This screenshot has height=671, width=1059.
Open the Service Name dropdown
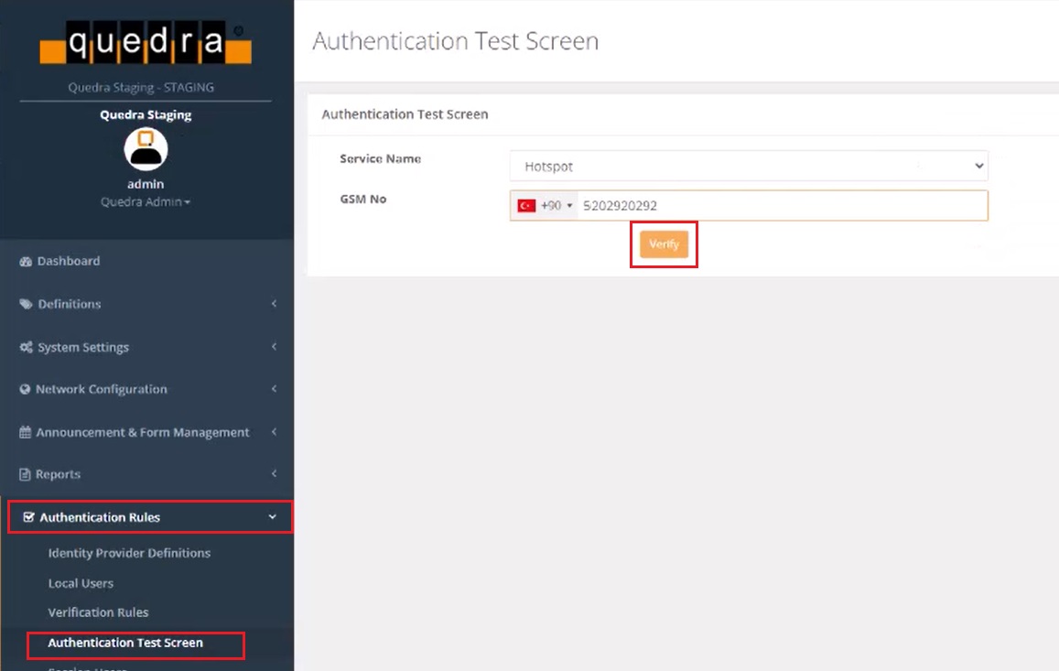(748, 167)
